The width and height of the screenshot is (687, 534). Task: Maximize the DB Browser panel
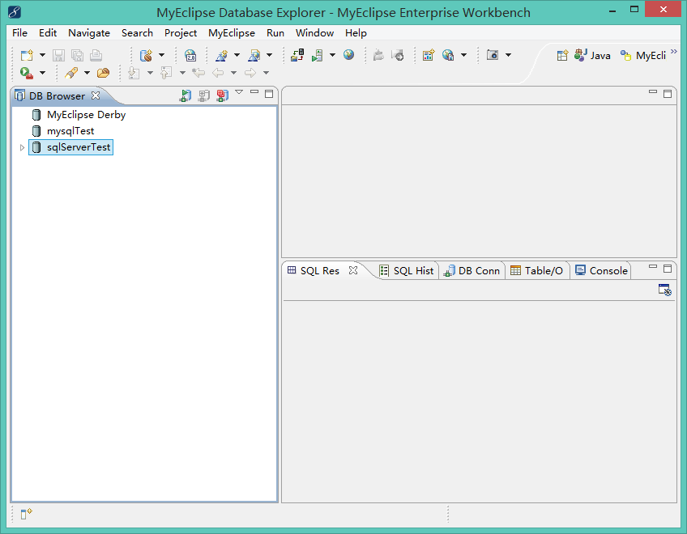(269, 94)
